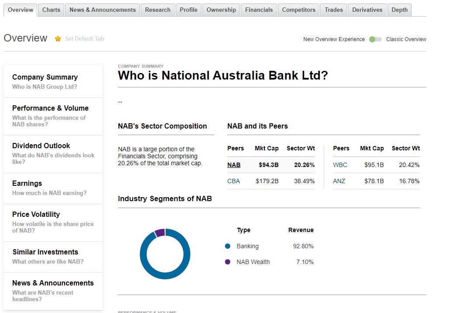Click the NAB market cap value $94.3B

[269, 165]
